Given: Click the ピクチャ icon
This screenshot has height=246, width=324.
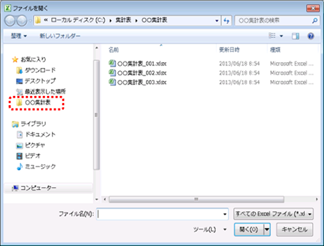Looking at the screenshot, I should pyautogui.click(x=19, y=145).
